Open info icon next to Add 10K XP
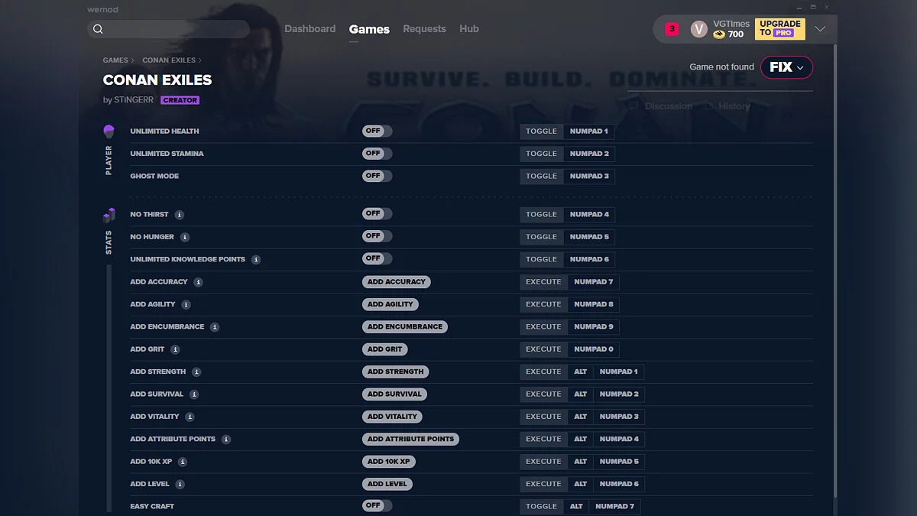Viewport: 917px width, 516px height. 183,462
